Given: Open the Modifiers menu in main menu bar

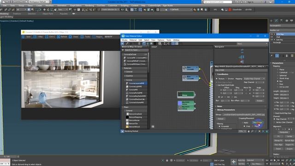Looking at the screenshot, I should pyautogui.click(x=49, y=6).
